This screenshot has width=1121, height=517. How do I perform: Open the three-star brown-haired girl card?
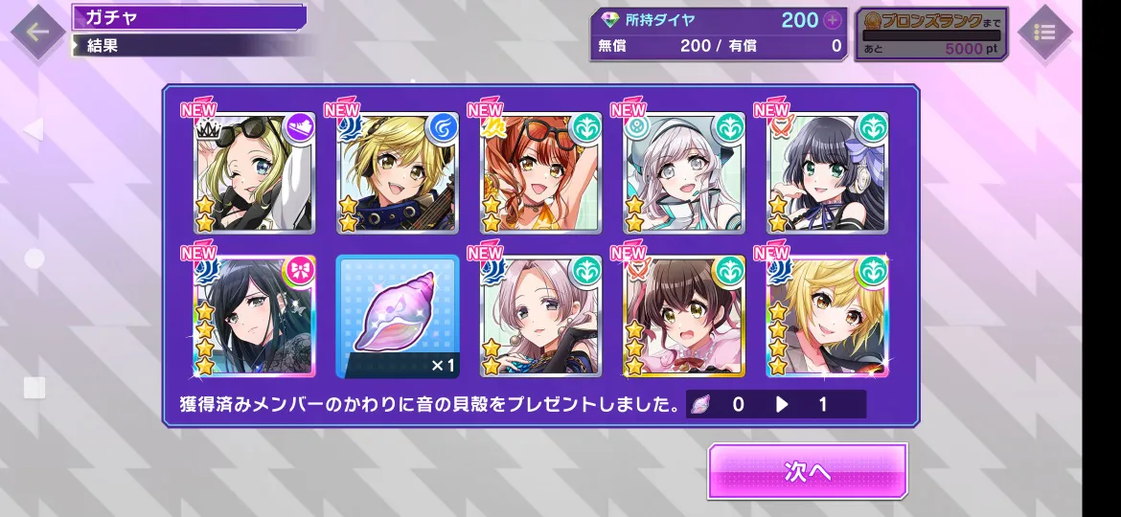pos(684,316)
